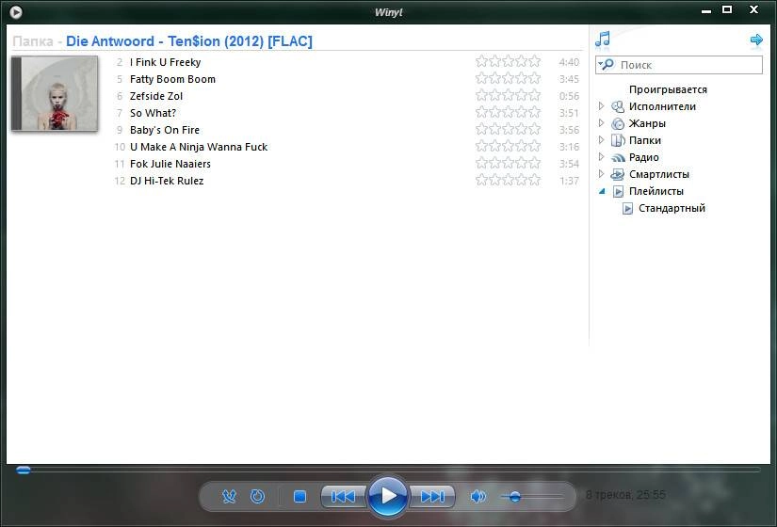Screen dimensions: 777x527
Task: Select track Fatty Boom Boom
Action: 172,79
